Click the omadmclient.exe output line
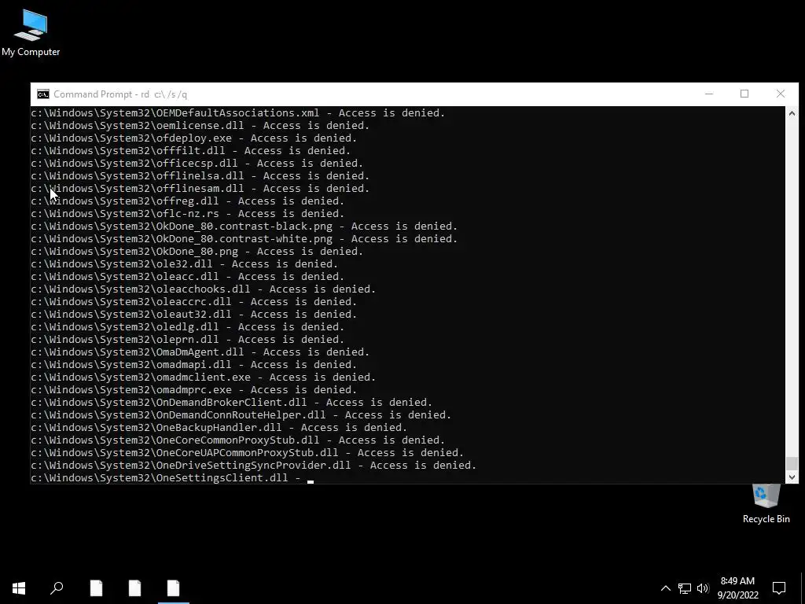 pos(204,377)
